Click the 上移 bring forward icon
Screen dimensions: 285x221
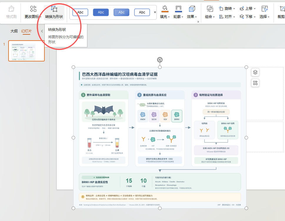(x=241, y=9)
